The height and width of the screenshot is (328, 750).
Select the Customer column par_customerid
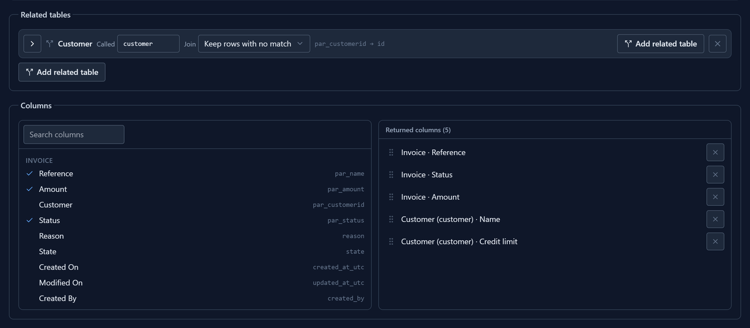[195, 204]
